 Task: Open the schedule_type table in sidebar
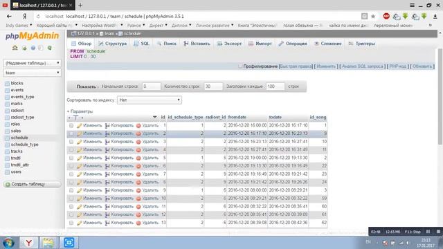point(25,145)
